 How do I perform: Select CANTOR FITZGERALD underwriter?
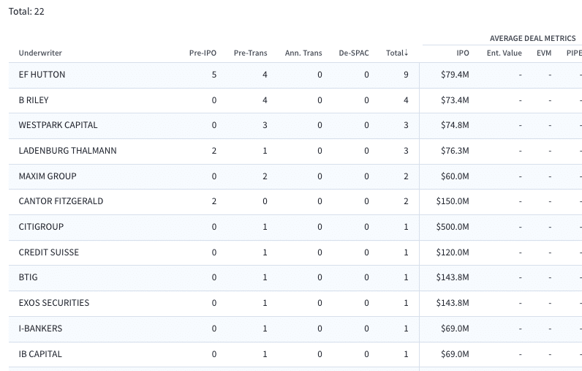click(61, 201)
